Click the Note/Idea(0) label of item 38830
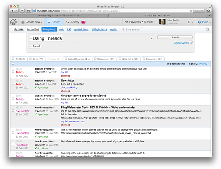Viewport: 221px width, 169px height. click(x=22, y=145)
